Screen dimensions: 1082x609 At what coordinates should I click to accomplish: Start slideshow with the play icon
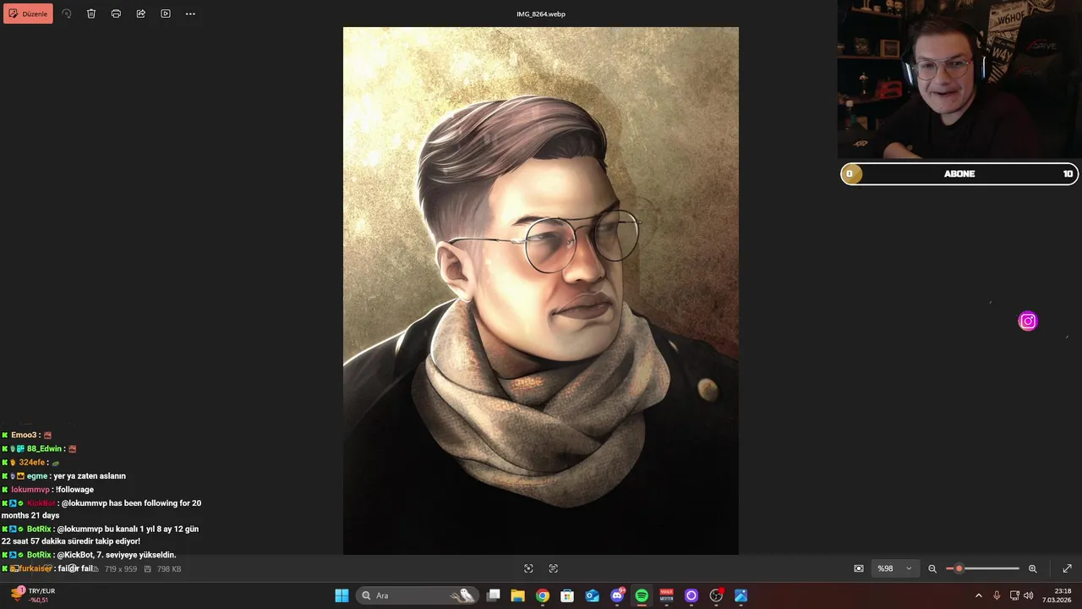[x=166, y=14]
